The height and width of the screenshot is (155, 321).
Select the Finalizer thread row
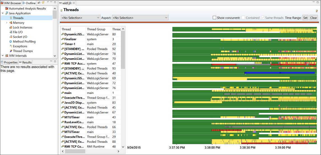click(91, 39)
